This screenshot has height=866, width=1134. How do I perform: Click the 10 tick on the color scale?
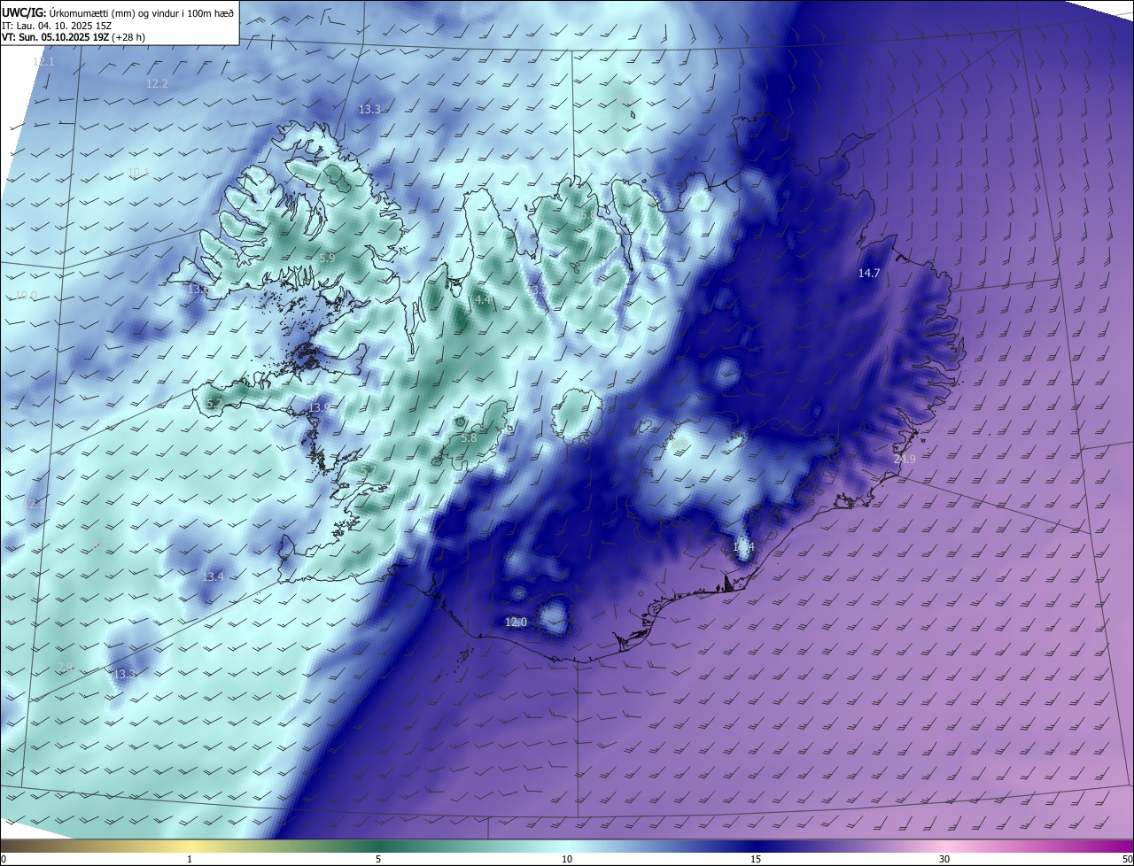(567, 859)
